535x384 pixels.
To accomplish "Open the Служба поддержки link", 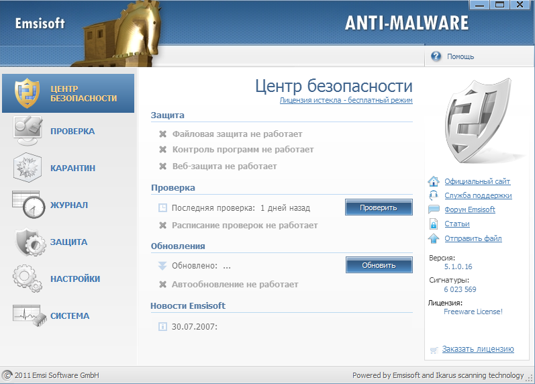I will (478, 195).
